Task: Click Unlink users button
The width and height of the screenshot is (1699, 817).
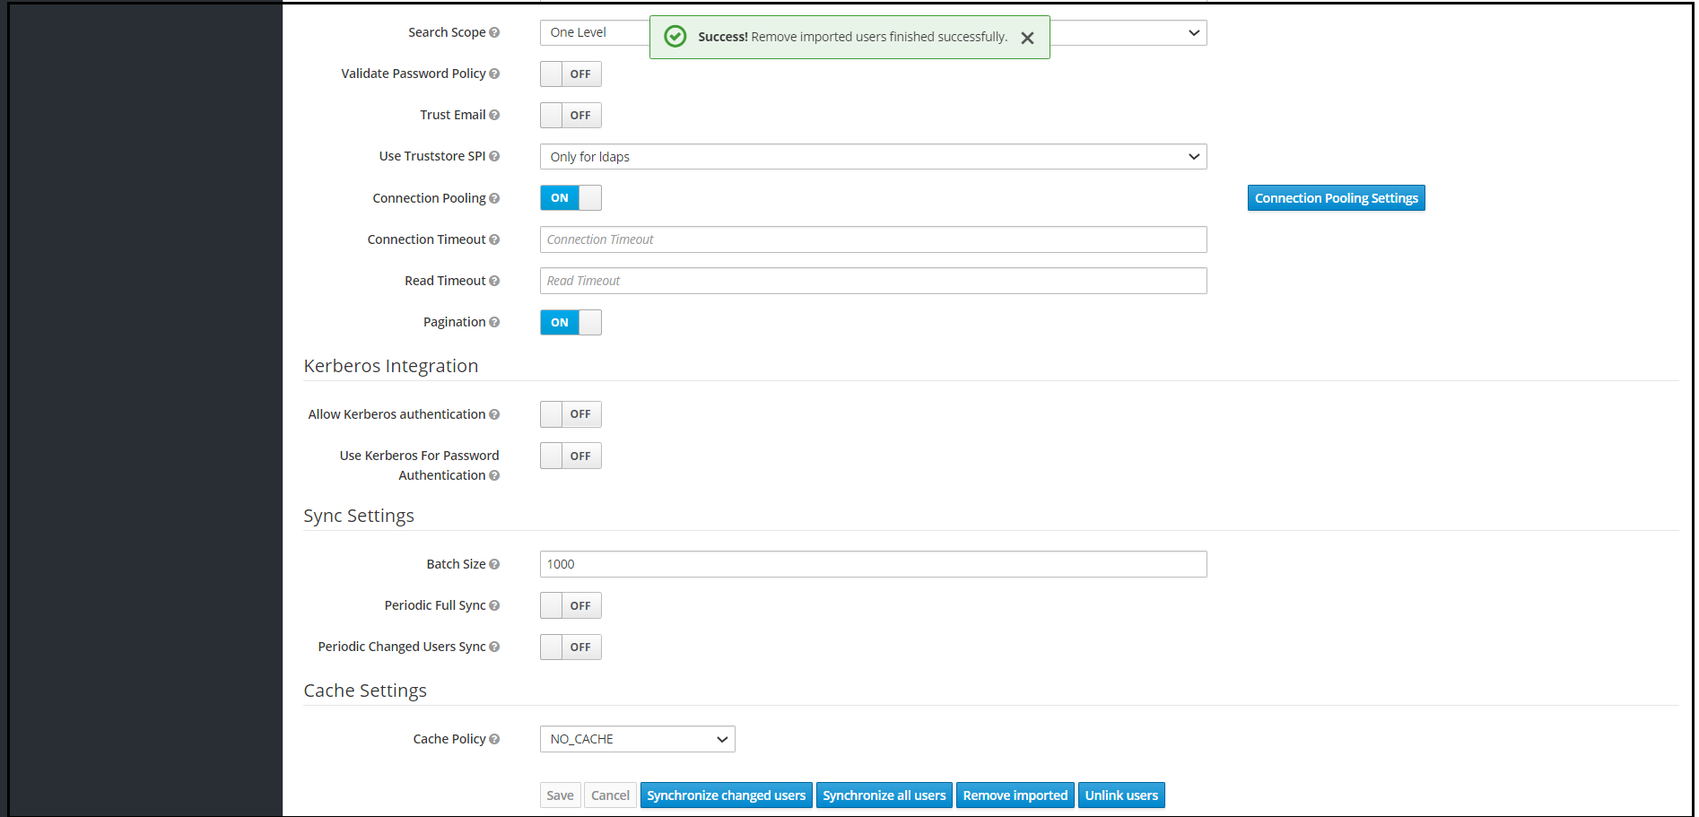Action: pyautogui.click(x=1121, y=795)
